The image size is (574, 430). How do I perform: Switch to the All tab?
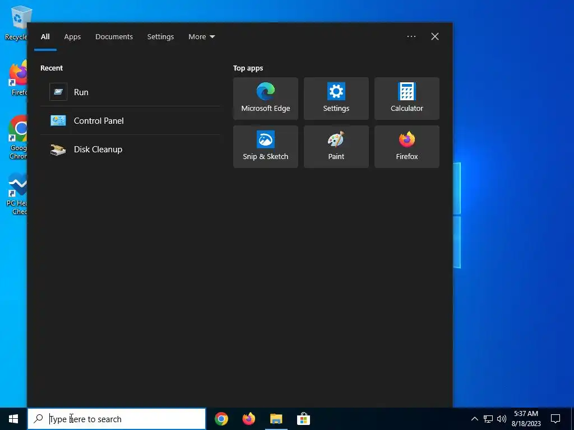[45, 36]
